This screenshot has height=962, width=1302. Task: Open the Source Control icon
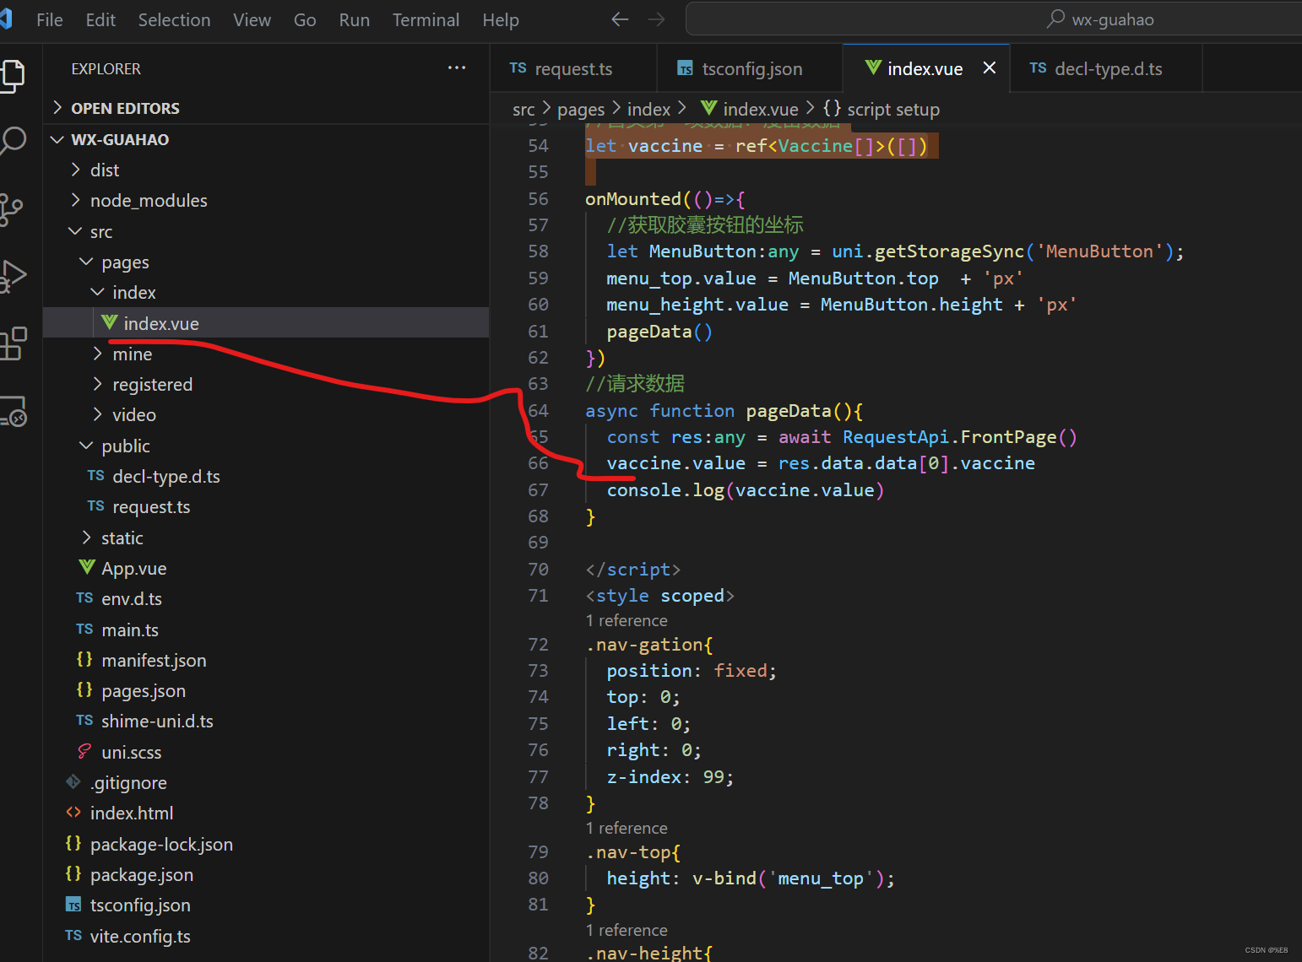(10, 209)
